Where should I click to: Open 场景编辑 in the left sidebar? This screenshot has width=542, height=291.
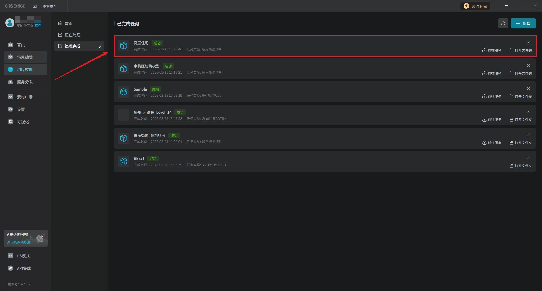pos(25,57)
